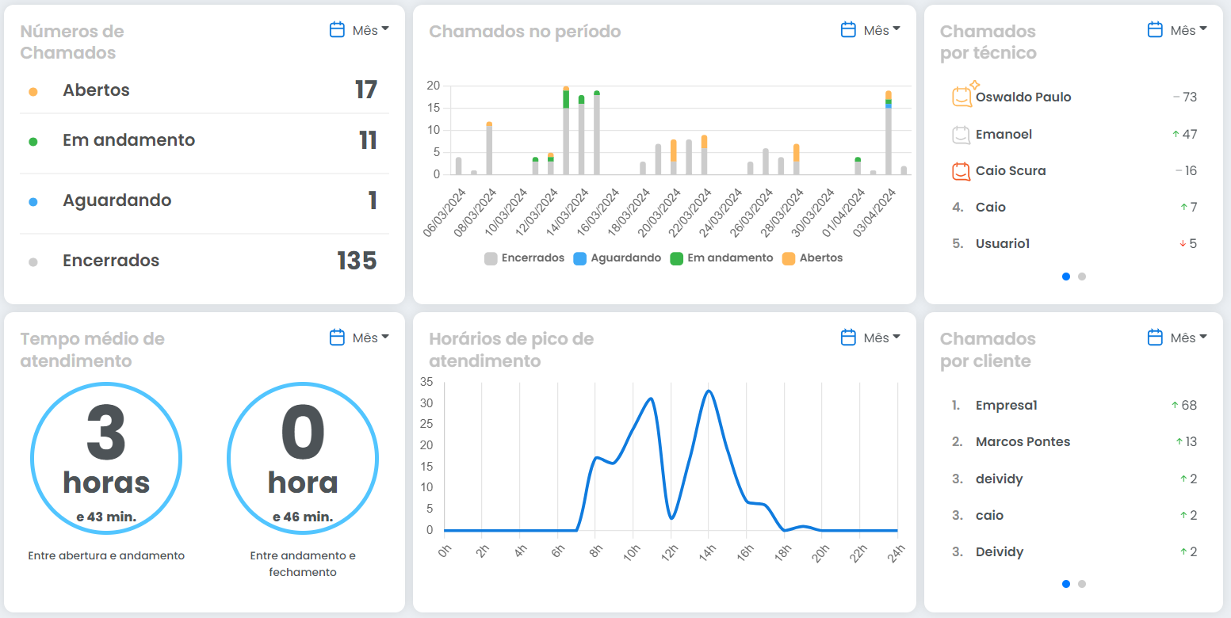Click calendar icon in Chamados no período card
The width and height of the screenshot is (1231, 618).
click(x=848, y=30)
